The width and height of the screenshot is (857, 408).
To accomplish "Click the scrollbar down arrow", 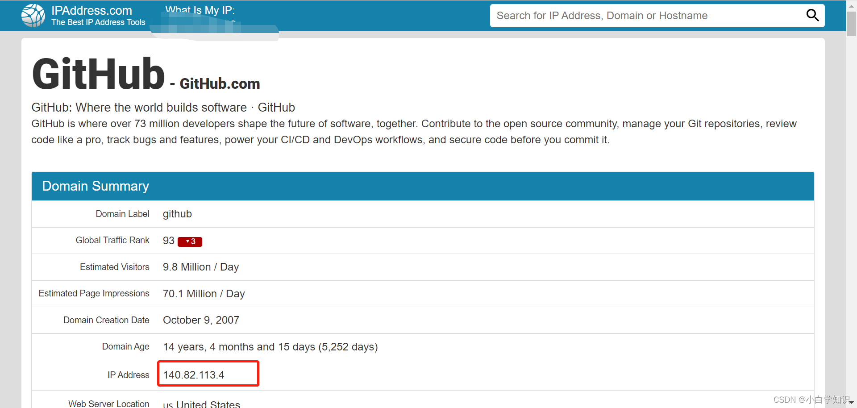I will [x=851, y=403].
